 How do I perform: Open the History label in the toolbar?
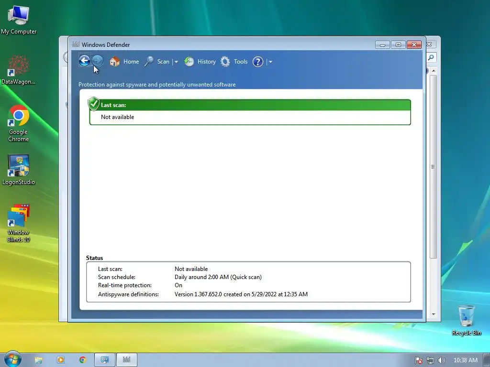click(x=207, y=62)
